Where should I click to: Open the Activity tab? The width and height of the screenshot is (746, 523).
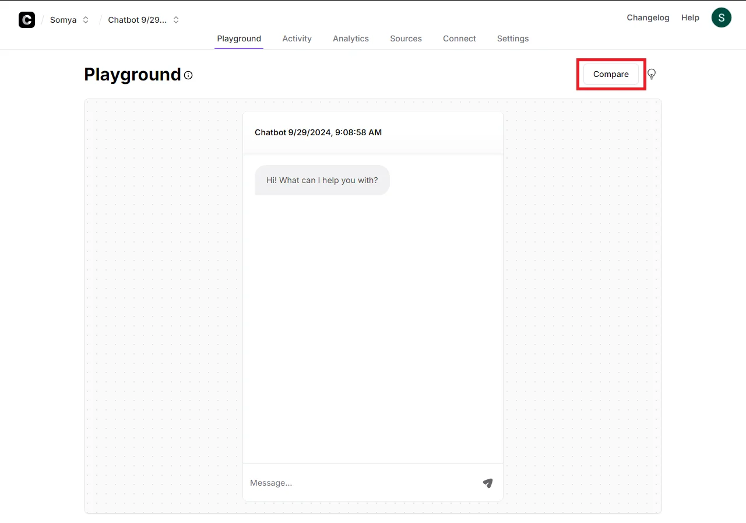coord(297,38)
